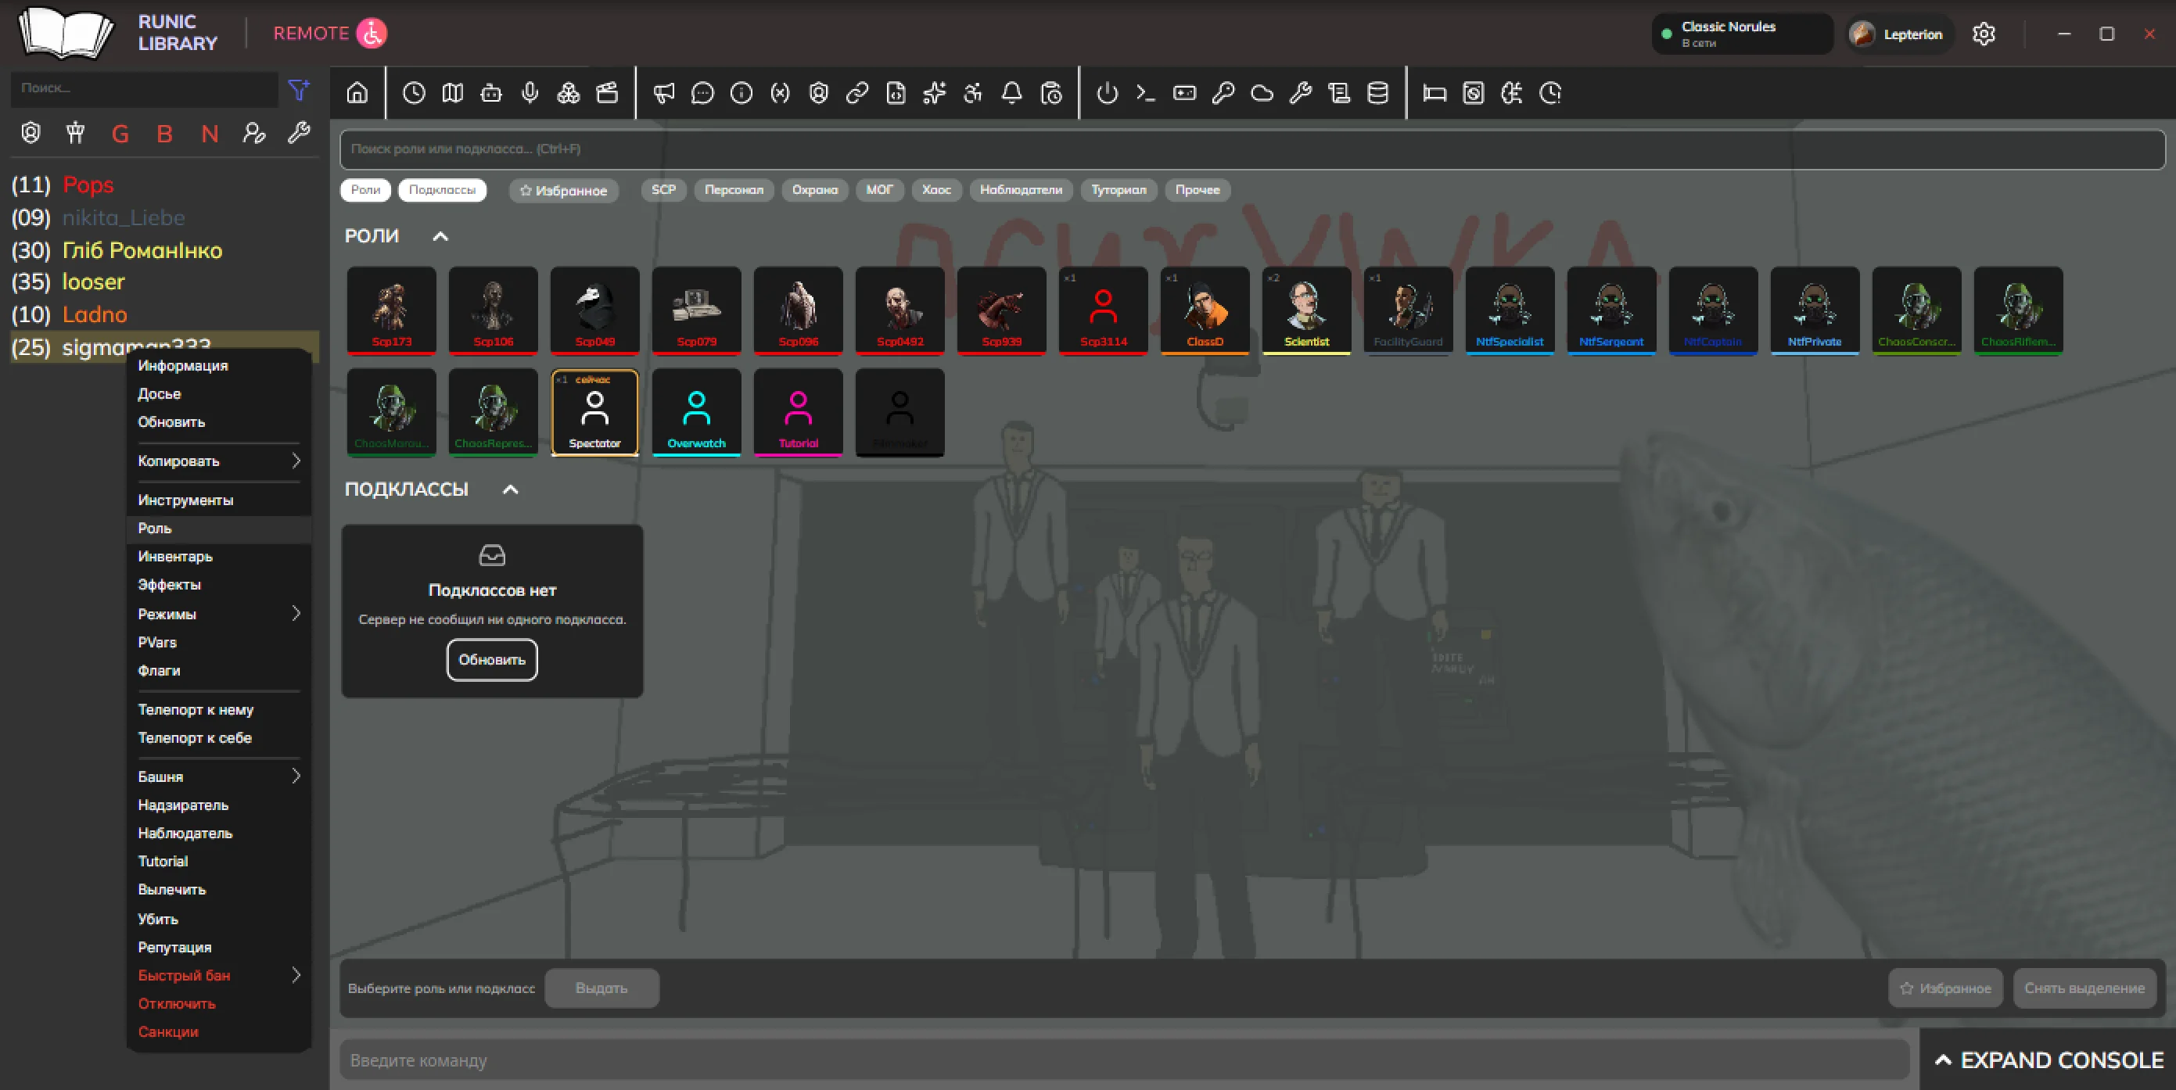2176x1090 pixels.
Task: Select the ClassD role card
Action: [x=1205, y=310]
